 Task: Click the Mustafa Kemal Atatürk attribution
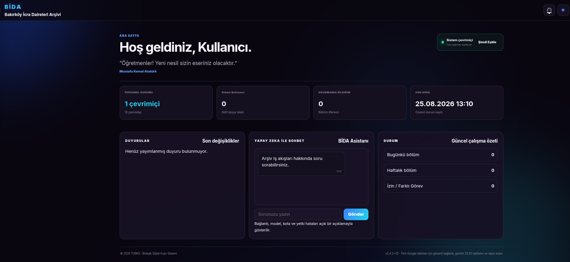pyautogui.click(x=138, y=71)
